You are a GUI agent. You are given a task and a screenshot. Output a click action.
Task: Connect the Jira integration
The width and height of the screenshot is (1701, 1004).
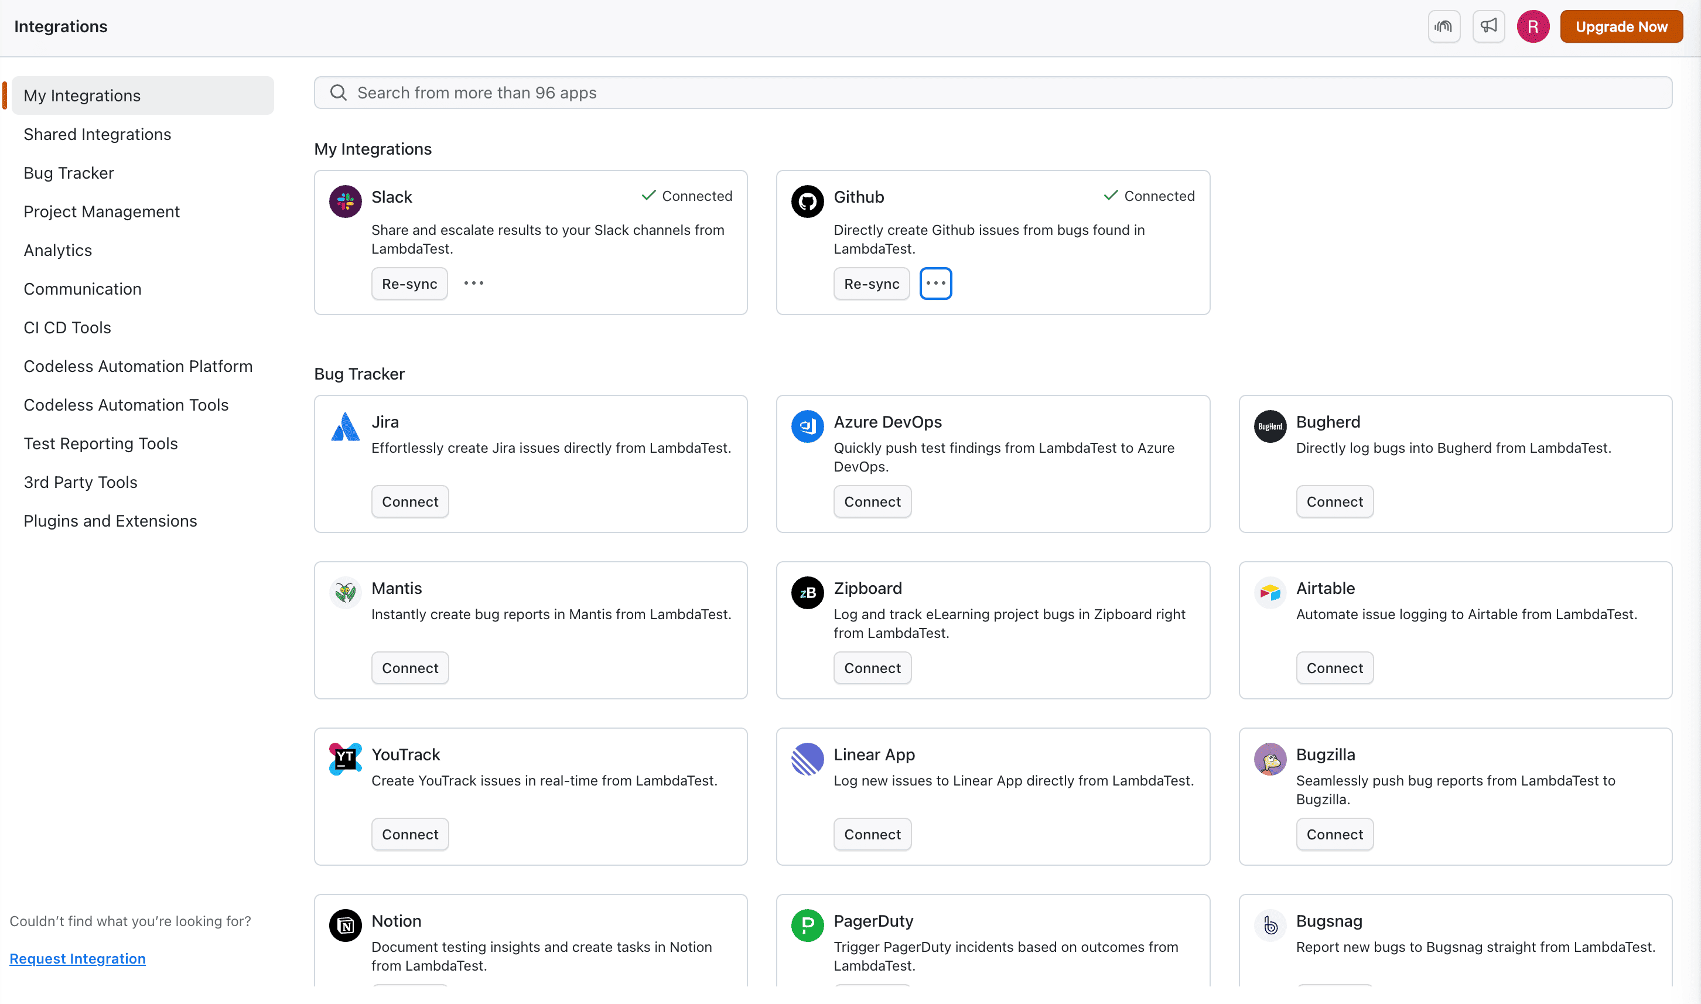pos(410,501)
